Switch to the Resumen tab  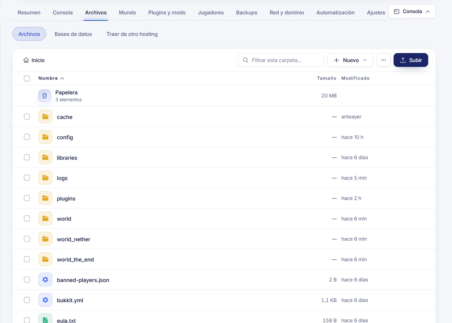29,12
